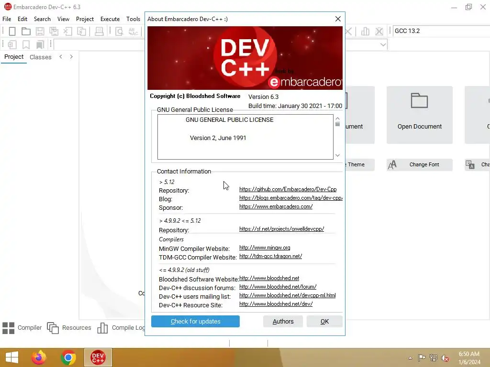490x367 pixels.
Task: Click the Authors button
Action: (x=283, y=322)
